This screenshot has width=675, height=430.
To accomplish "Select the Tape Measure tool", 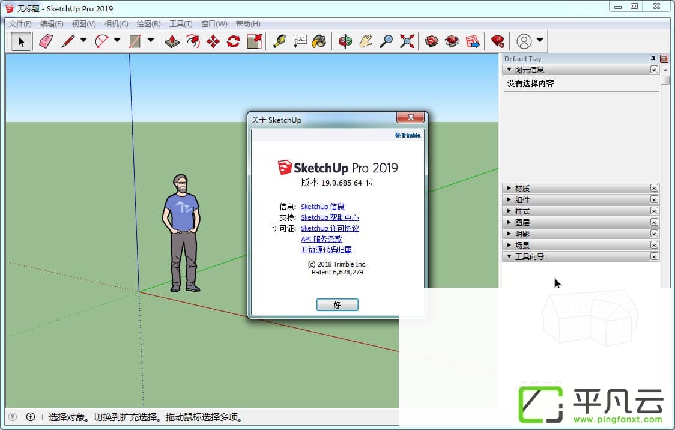I will (279, 42).
